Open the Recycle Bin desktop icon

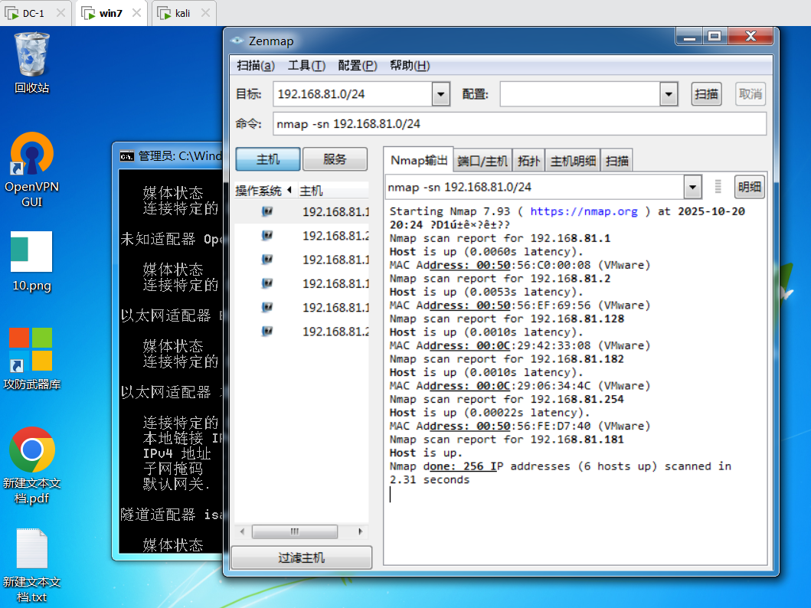tap(32, 63)
